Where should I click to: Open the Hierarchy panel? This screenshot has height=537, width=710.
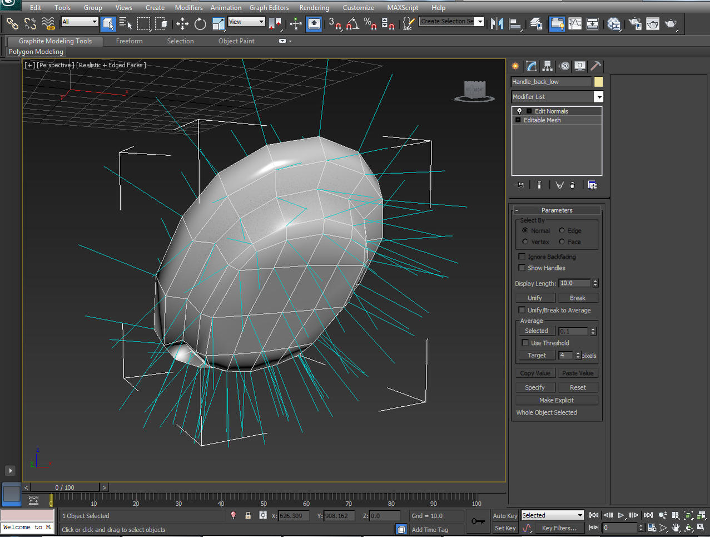(x=547, y=66)
